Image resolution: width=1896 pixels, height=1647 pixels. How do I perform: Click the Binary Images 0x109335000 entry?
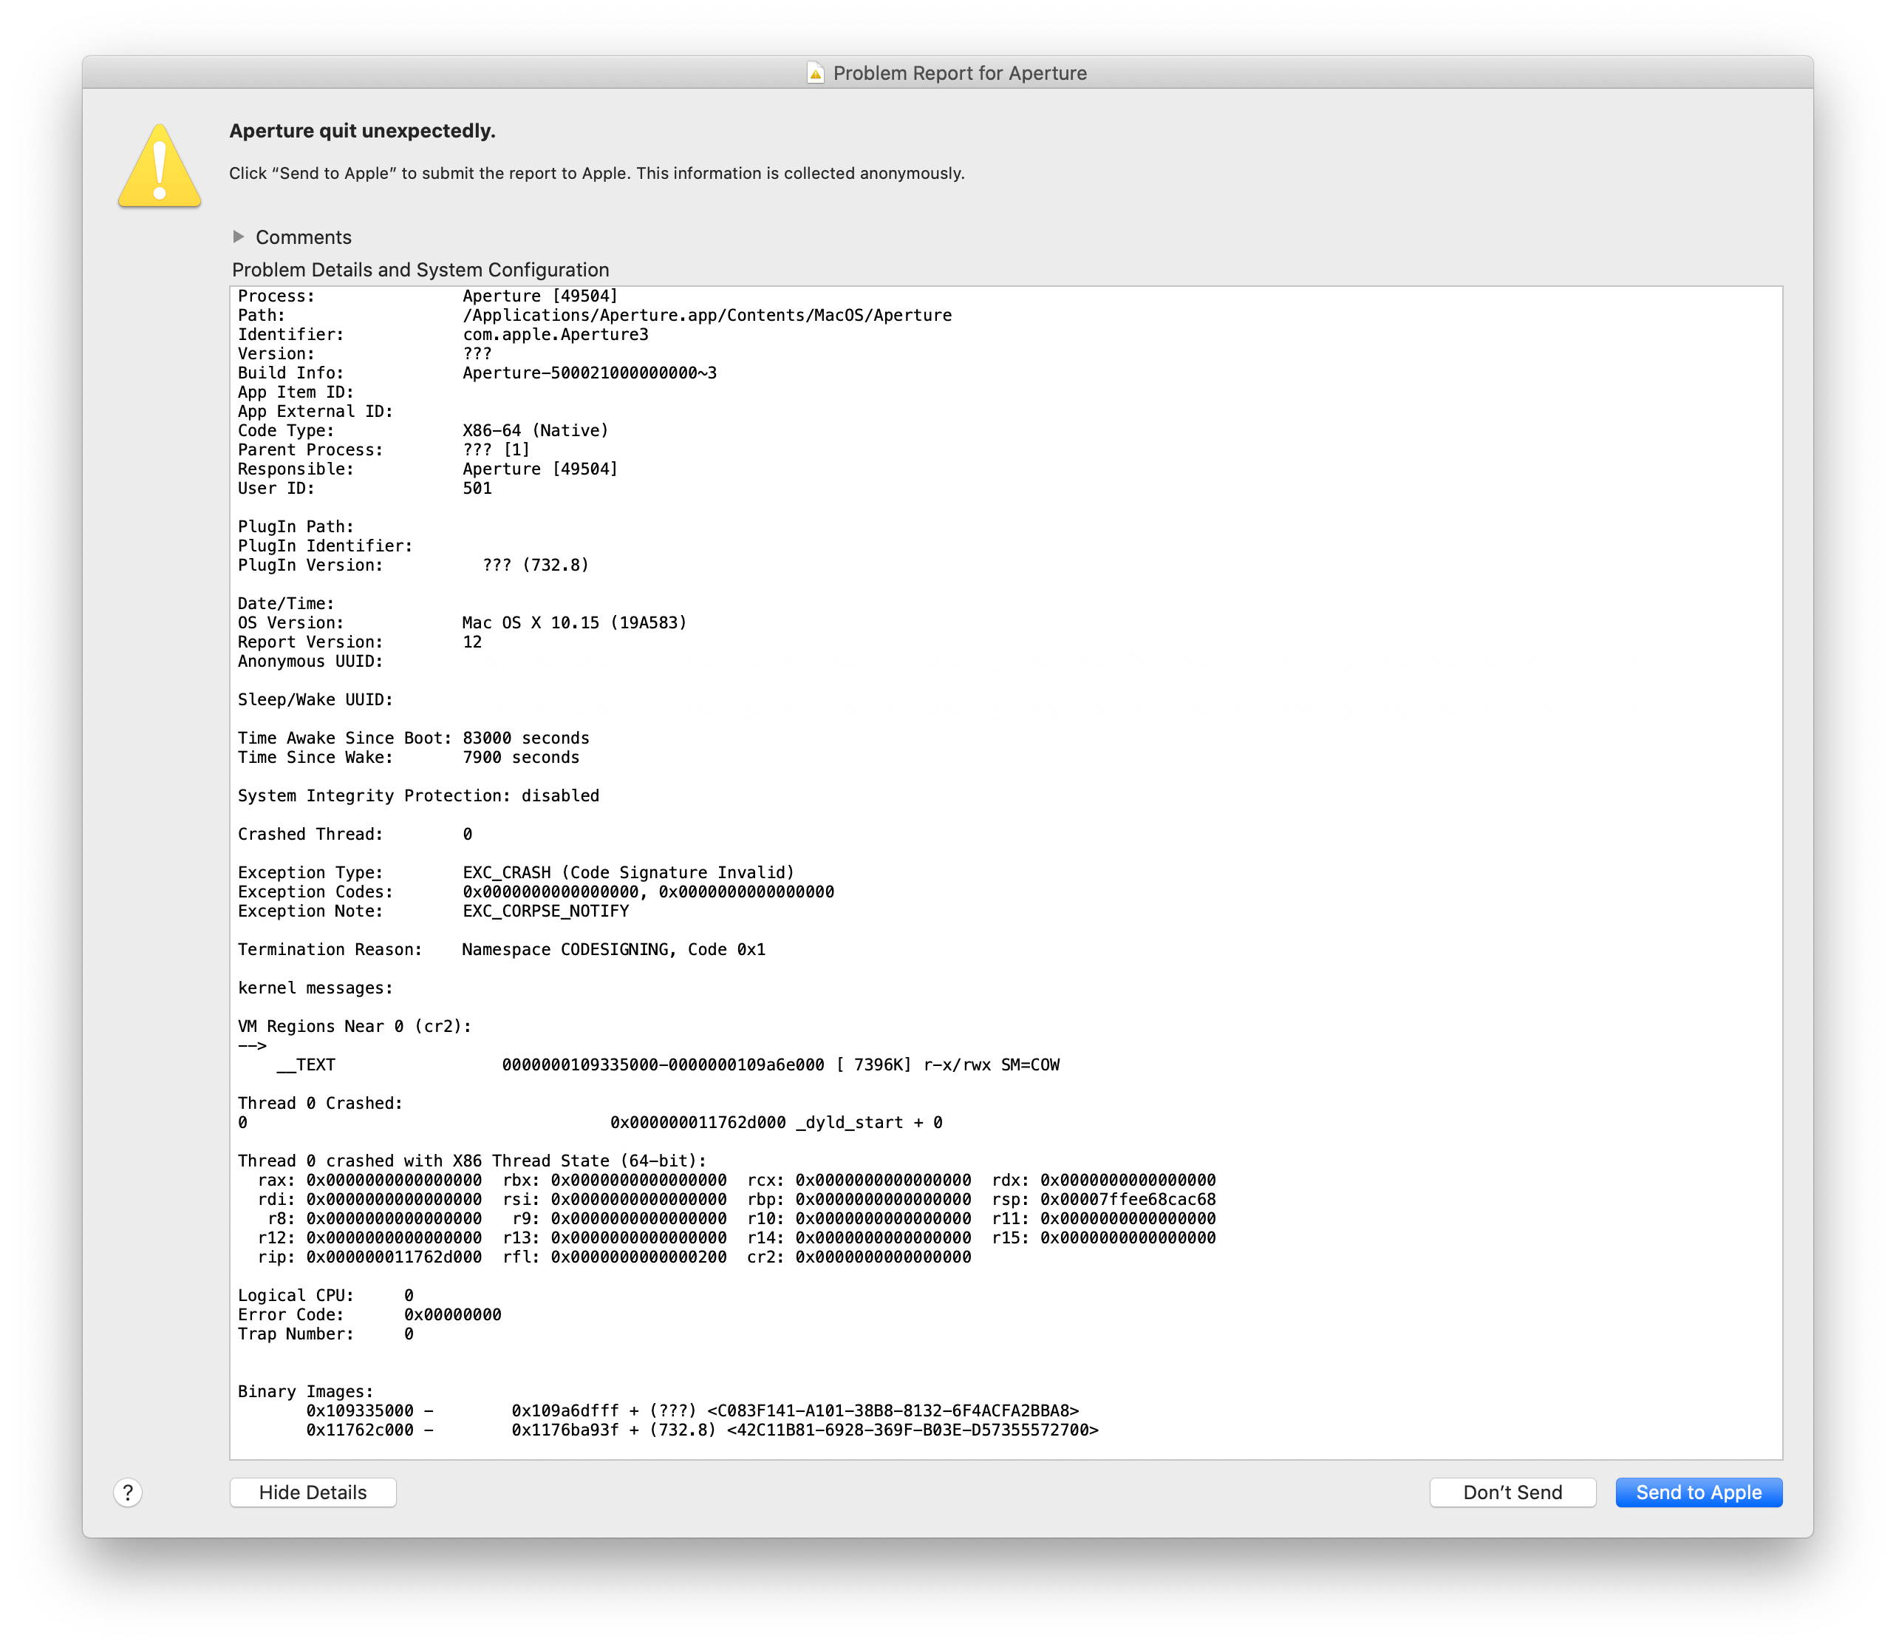click(692, 1410)
